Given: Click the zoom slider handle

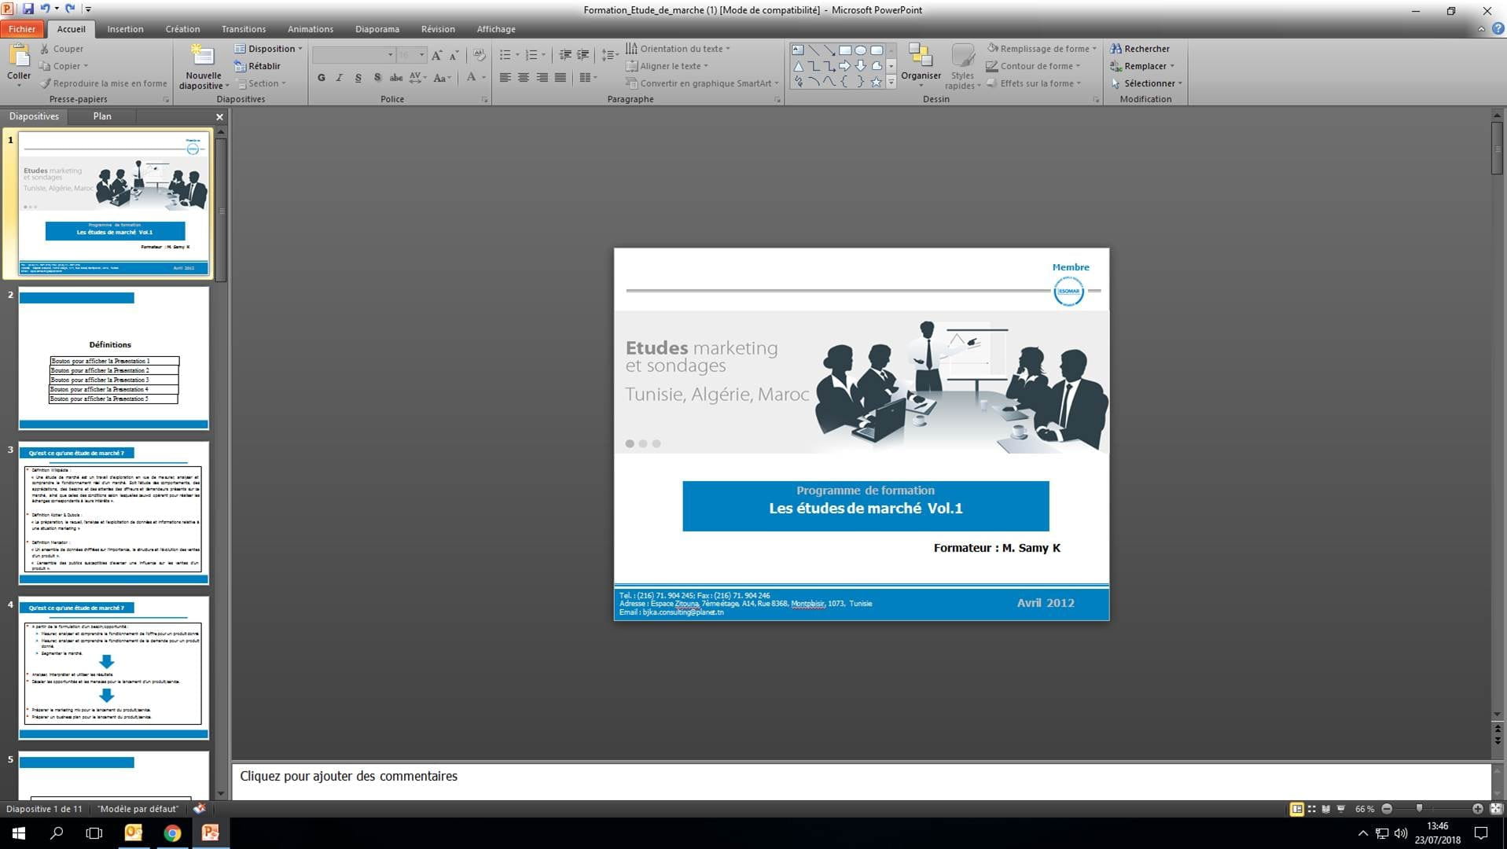Looking at the screenshot, I should [x=1419, y=809].
